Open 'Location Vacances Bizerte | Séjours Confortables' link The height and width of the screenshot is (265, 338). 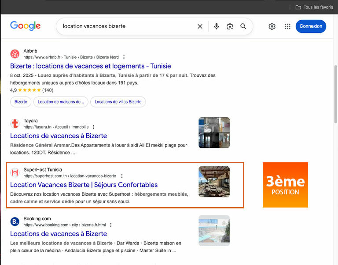(x=84, y=185)
